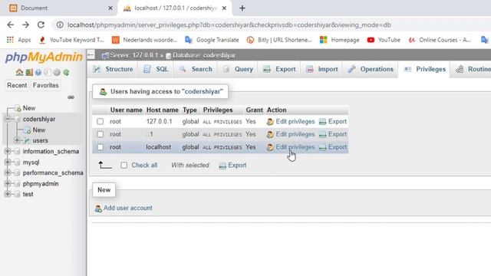Screen dimensions: 491x276
Task: Select the New database tree item
Action: tap(29, 108)
